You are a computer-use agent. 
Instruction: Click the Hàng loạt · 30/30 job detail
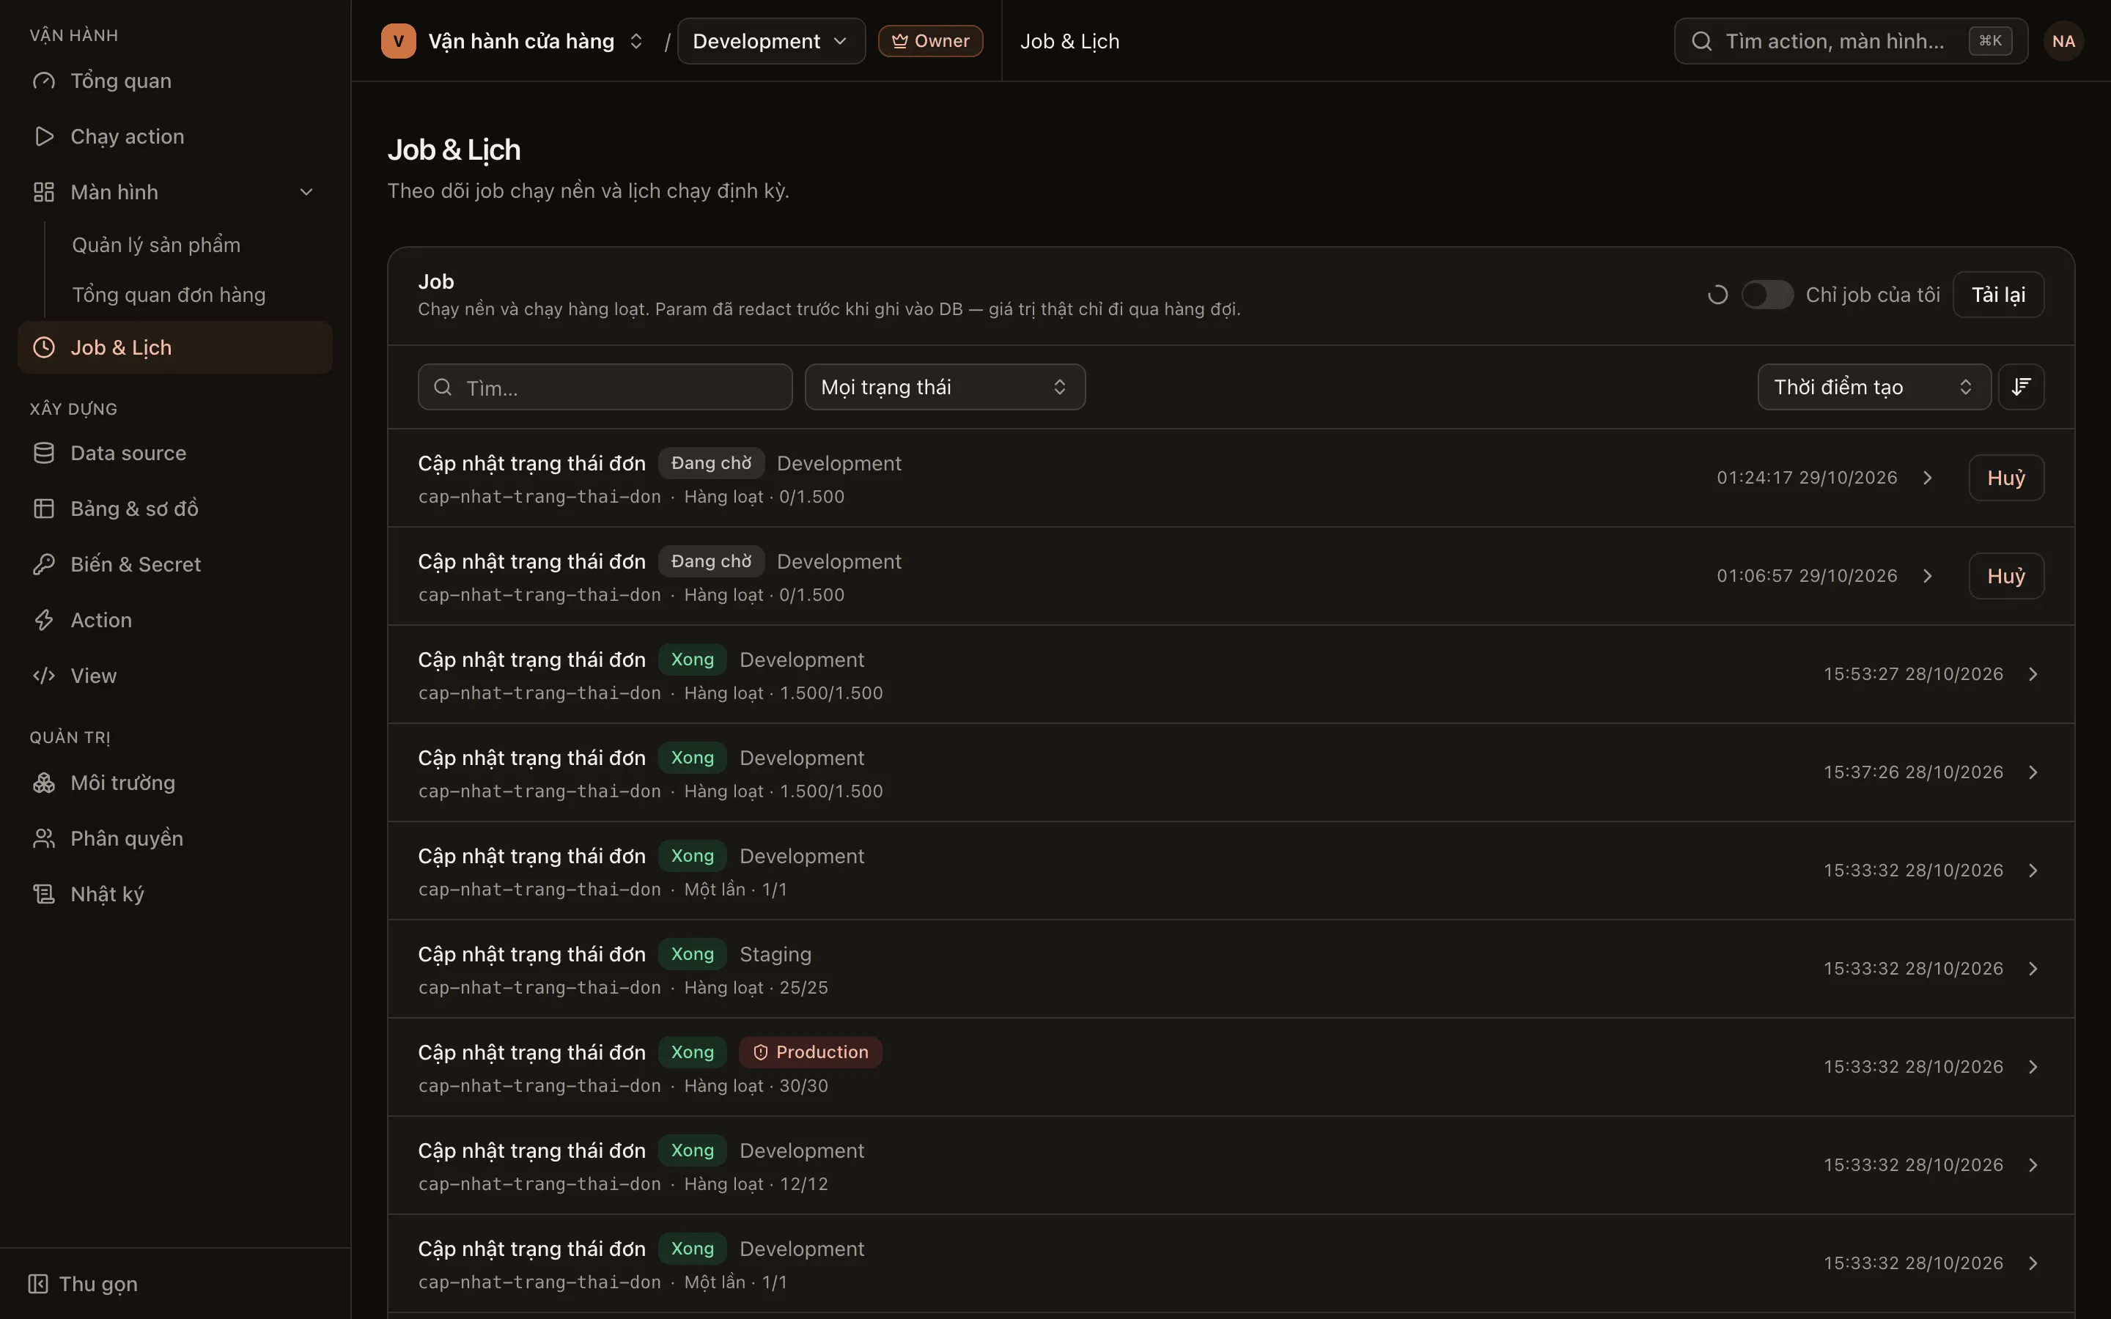[756, 1086]
